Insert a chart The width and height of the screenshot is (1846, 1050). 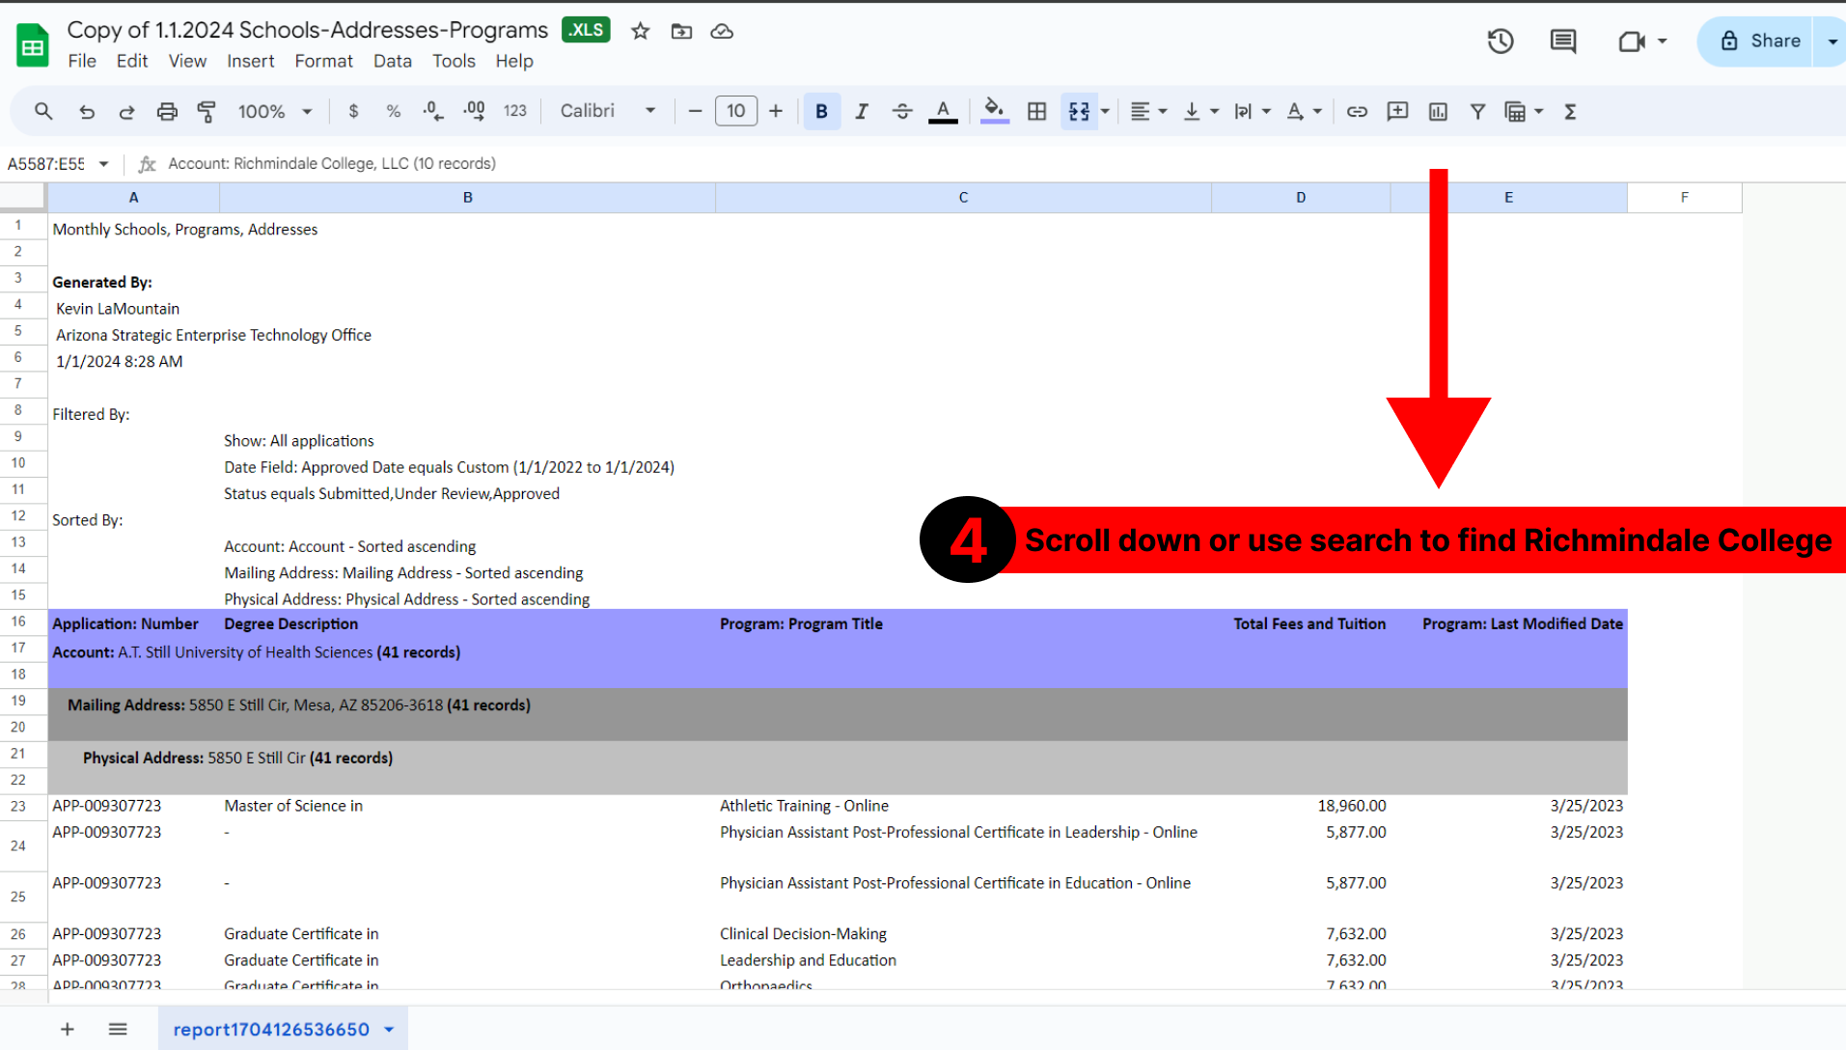1438,111
